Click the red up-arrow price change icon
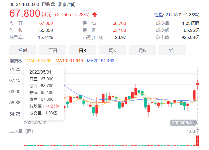The height and width of the screenshot is (150, 209). (95, 15)
